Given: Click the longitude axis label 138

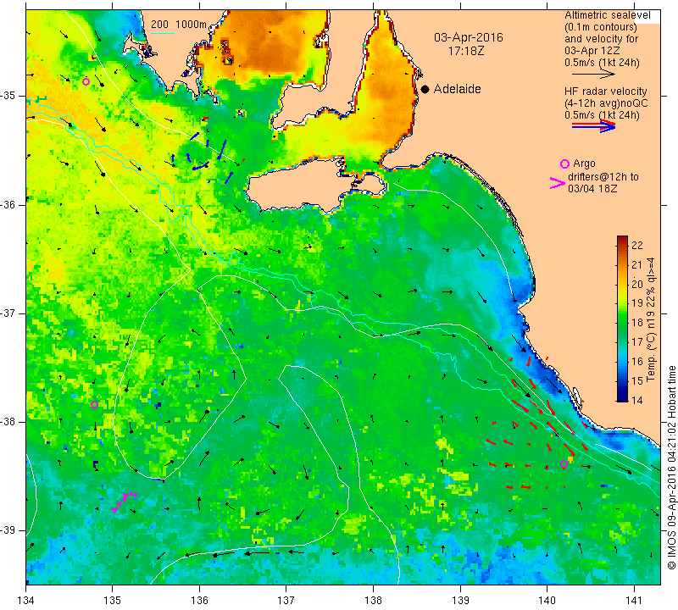Looking at the screenshot, I should (x=373, y=601).
